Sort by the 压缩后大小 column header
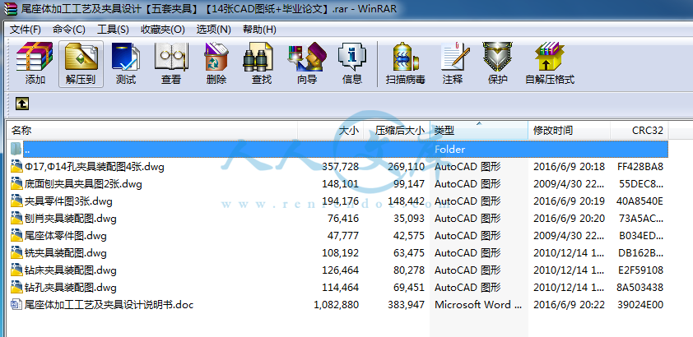 (x=397, y=131)
